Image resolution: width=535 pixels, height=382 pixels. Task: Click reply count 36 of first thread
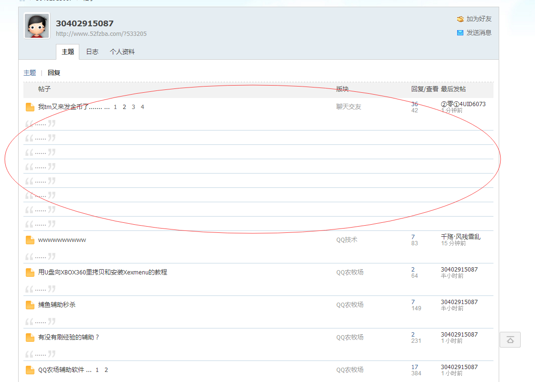[415, 104]
